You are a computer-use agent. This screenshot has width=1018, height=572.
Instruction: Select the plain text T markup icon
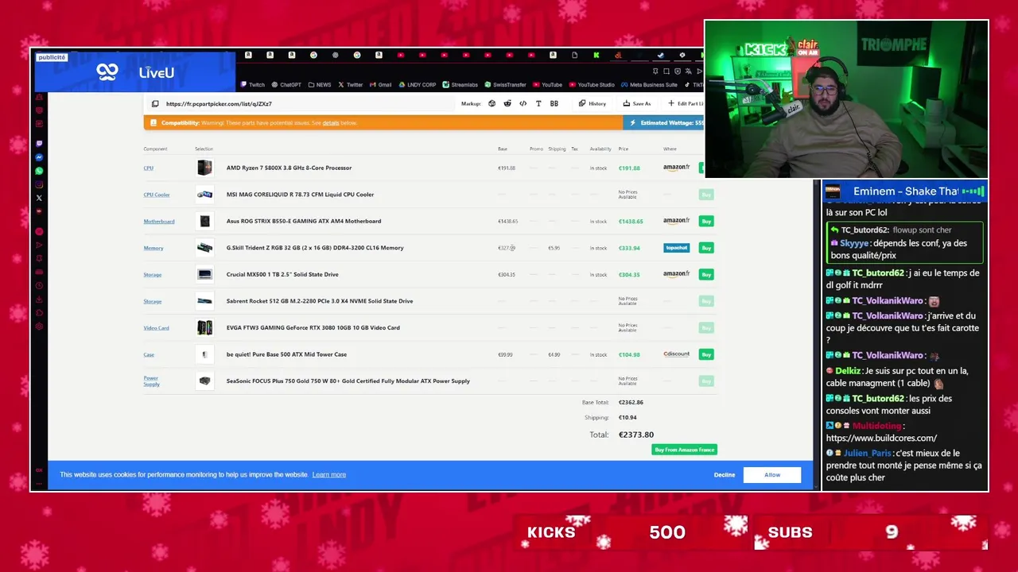pos(538,103)
